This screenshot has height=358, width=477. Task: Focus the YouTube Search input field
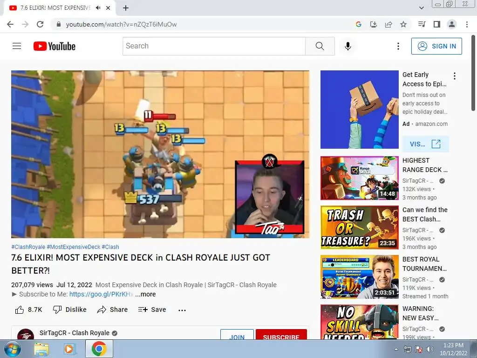pos(214,46)
